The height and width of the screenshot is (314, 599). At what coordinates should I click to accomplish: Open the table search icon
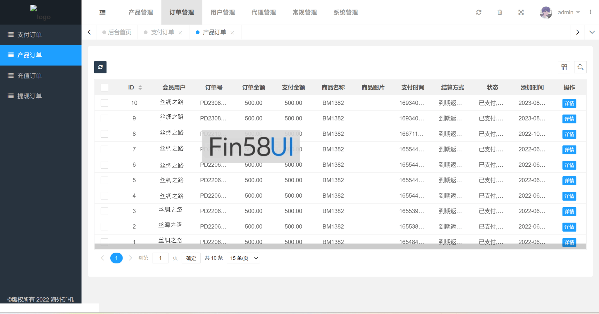(x=581, y=67)
